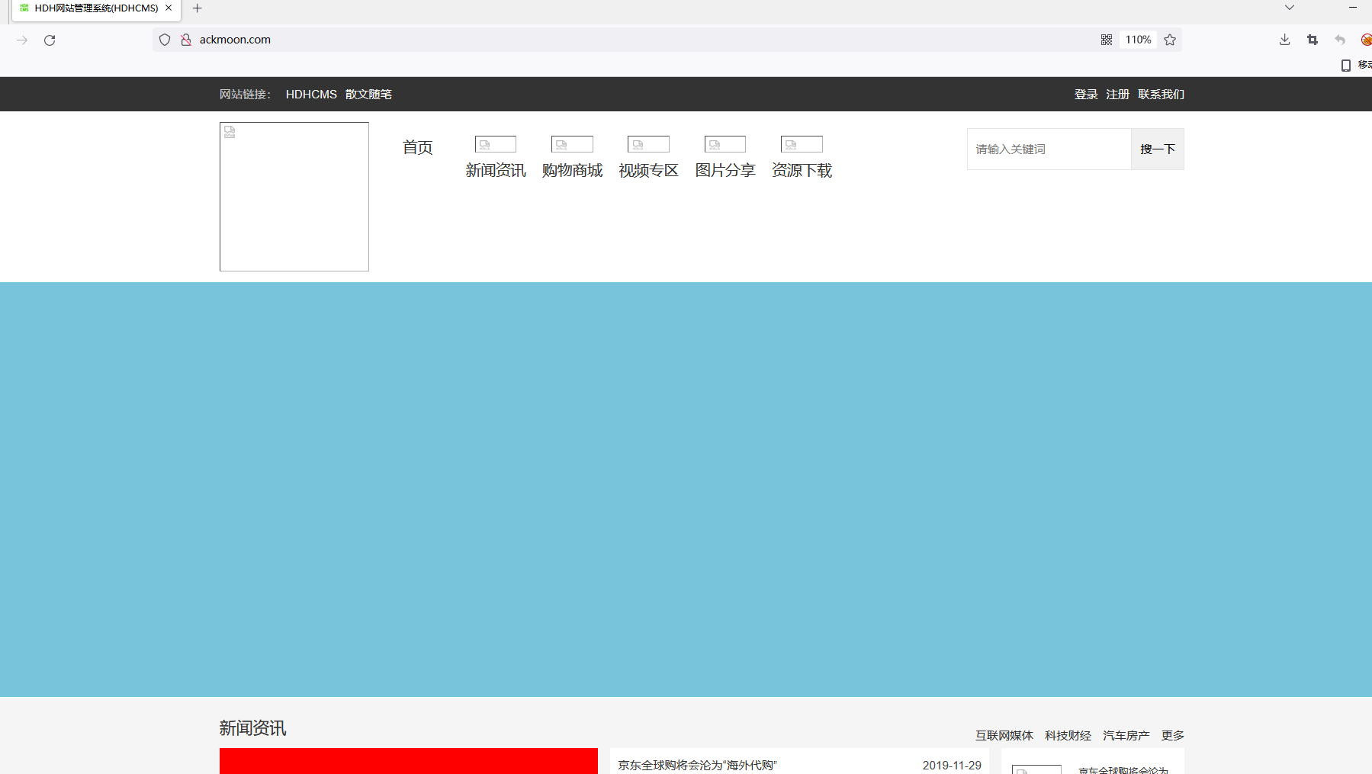Open the 汽车房产 category link

click(1126, 736)
